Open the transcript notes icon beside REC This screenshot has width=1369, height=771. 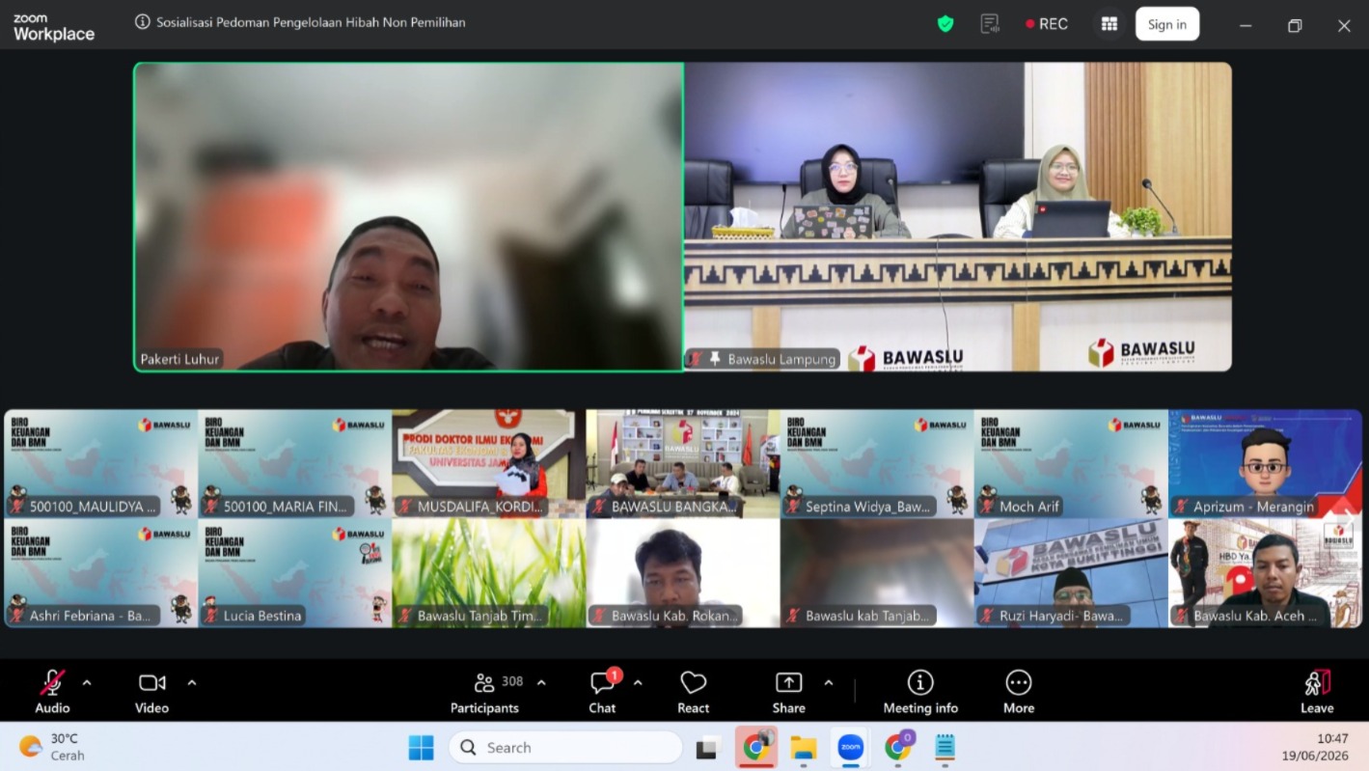click(x=990, y=24)
